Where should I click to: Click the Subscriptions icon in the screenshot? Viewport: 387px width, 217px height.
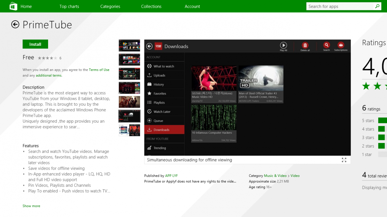pyautogui.click(x=341, y=45)
